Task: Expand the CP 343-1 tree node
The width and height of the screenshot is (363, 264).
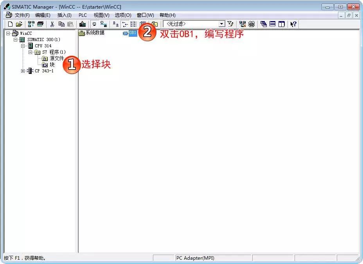Action: coord(23,71)
